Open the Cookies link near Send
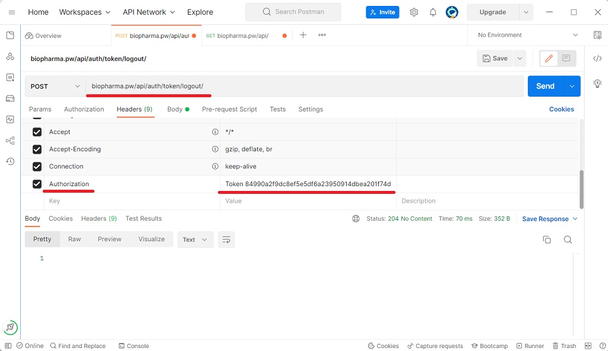Image resolution: width=608 pixels, height=351 pixels. tap(562, 109)
